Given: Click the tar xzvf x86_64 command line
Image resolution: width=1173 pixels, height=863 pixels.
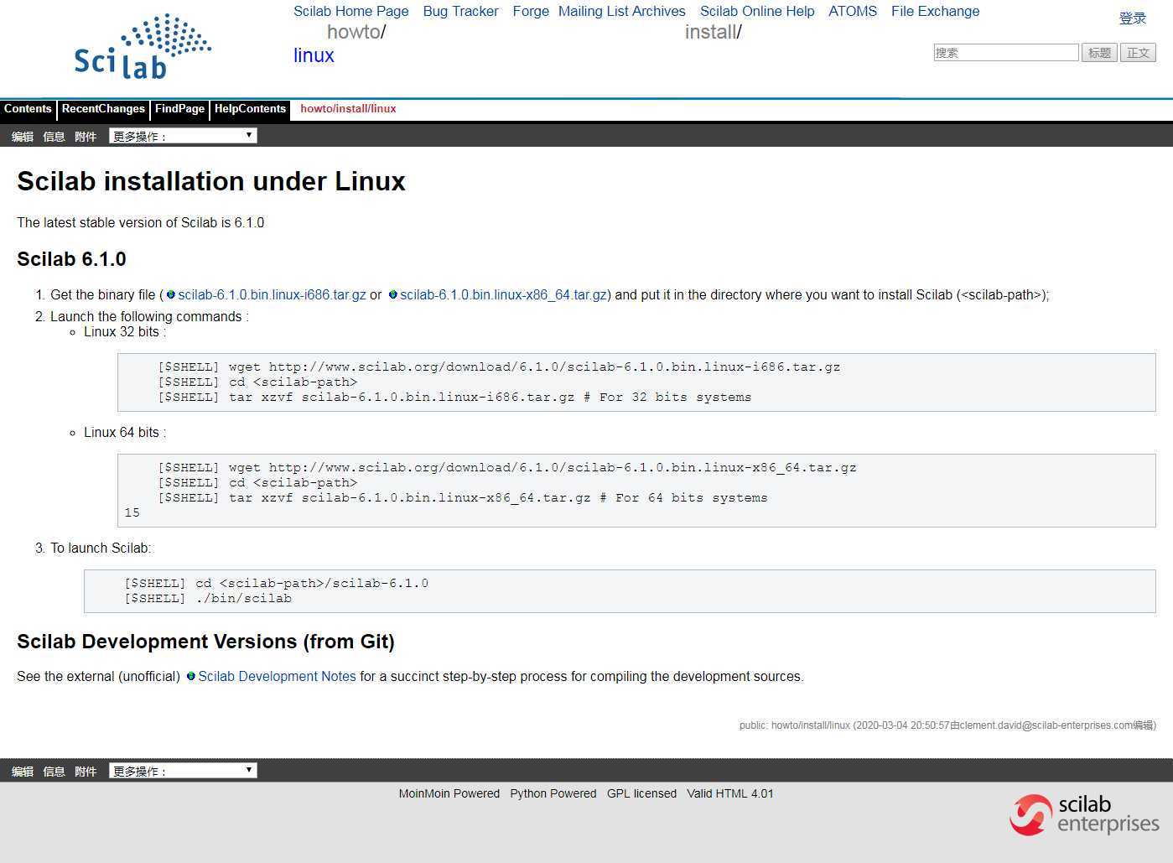Looking at the screenshot, I should 463,498.
